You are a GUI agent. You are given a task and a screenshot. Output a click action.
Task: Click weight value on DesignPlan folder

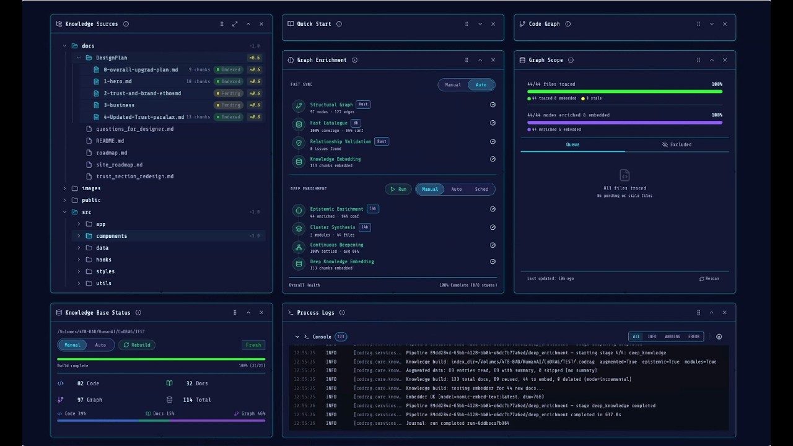(255, 58)
